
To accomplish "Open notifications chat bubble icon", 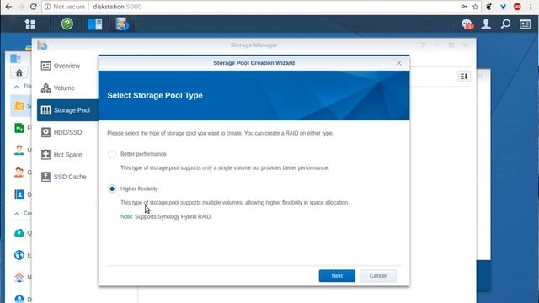I will pos(467,24).
